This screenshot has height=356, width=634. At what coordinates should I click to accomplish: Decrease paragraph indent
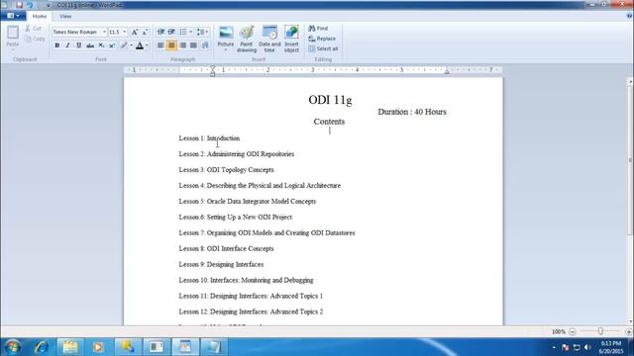point(160,32)
